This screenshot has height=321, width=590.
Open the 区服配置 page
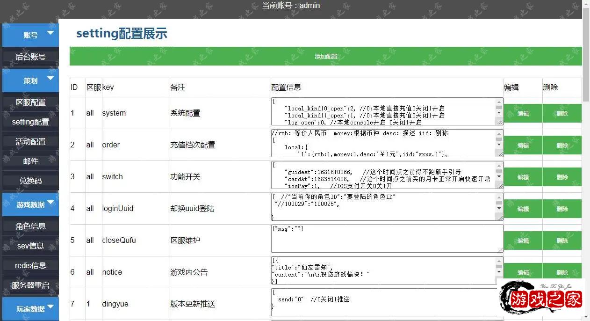tap(30, 102)
